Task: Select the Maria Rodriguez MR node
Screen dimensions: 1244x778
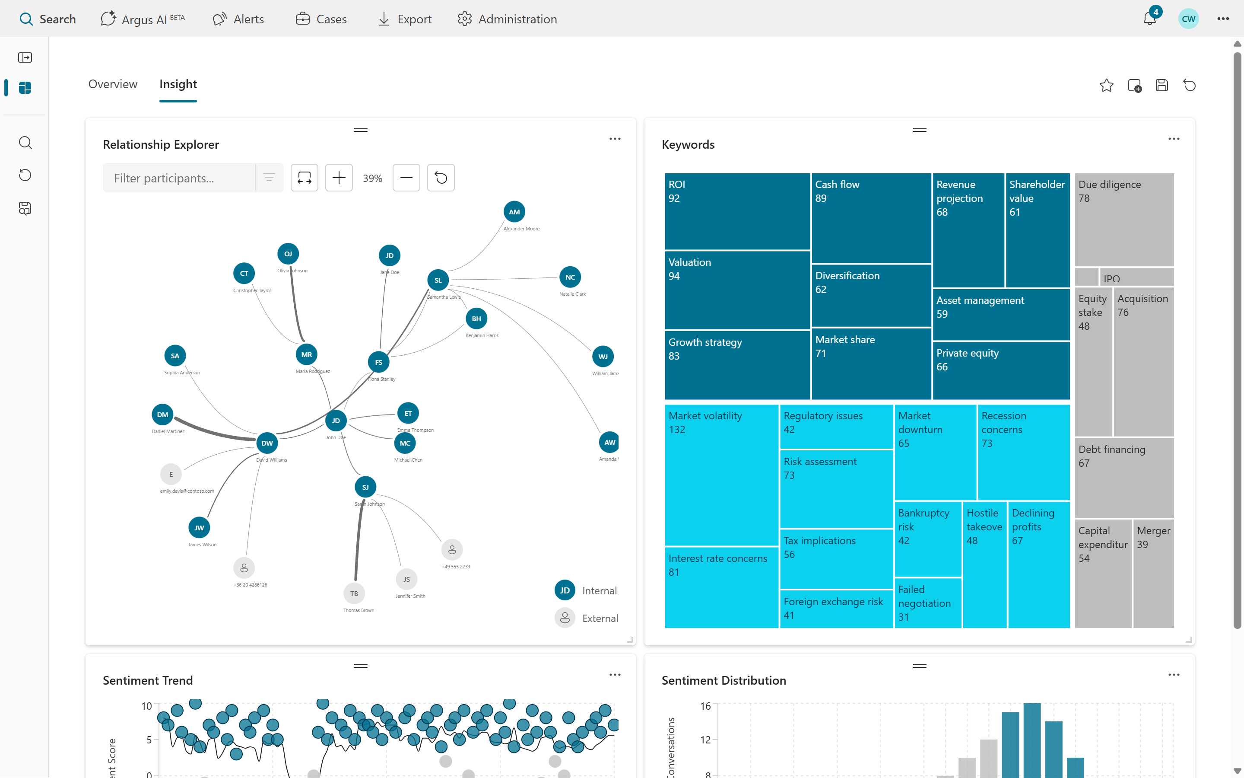Action: coord(306,354)
